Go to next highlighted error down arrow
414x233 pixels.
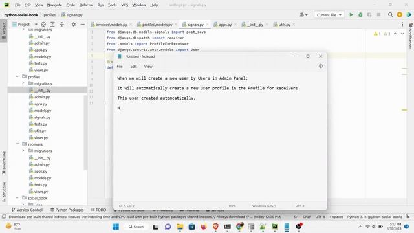(x=402, y=34)
